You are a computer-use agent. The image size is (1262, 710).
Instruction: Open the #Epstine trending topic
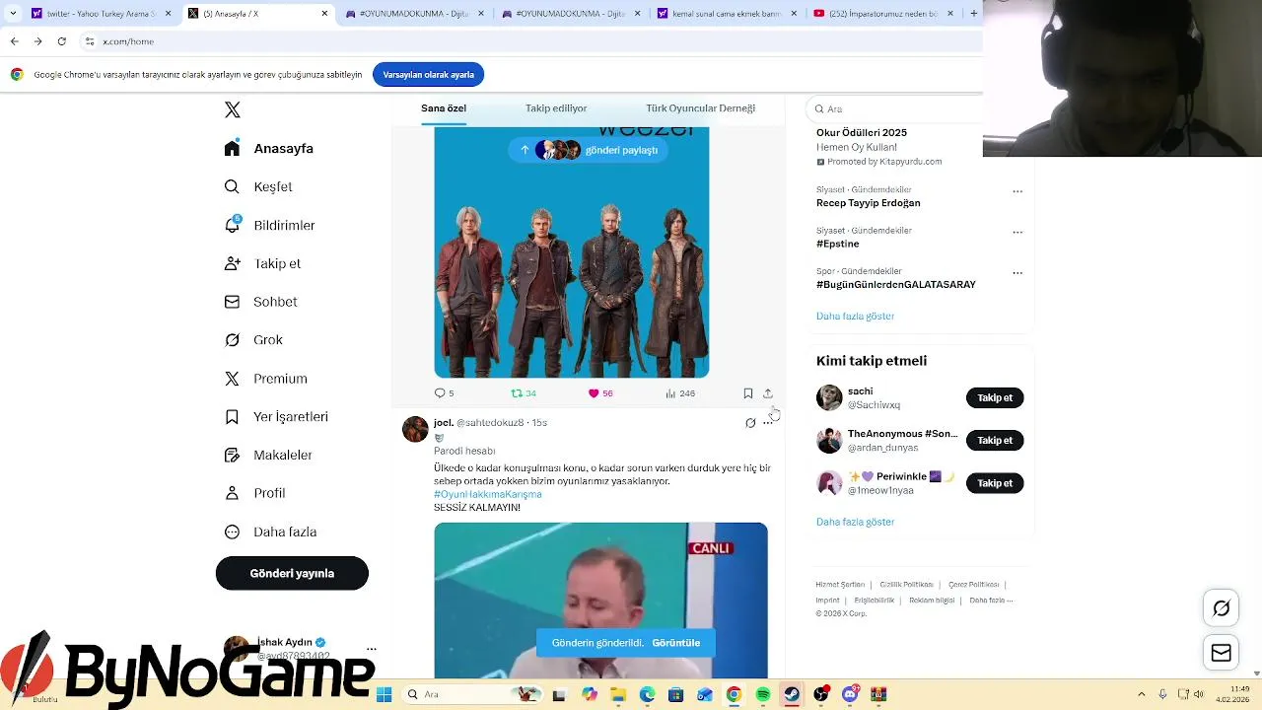click(838, 244)
